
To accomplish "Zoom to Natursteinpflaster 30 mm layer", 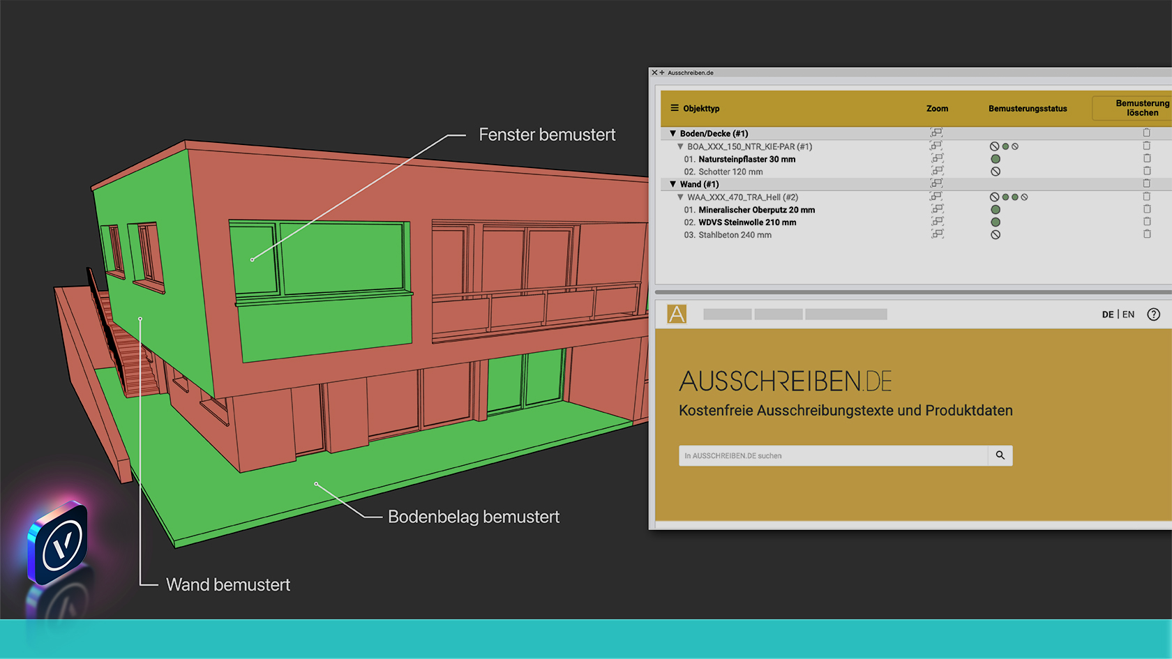I will pos(937,159).
